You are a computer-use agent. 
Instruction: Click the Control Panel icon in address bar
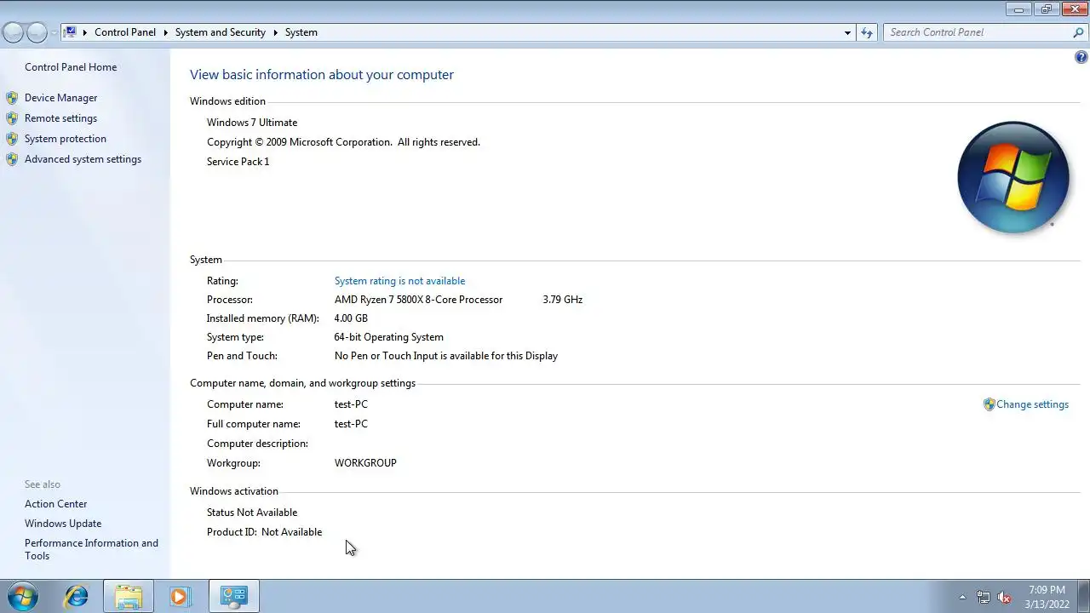(72, 32)
